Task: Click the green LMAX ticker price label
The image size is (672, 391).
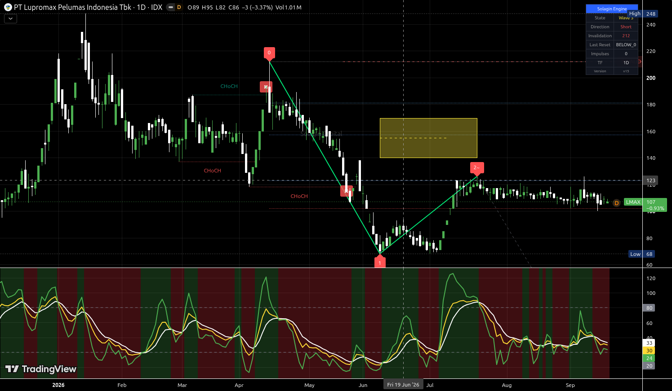Action: tap(633, 202)
